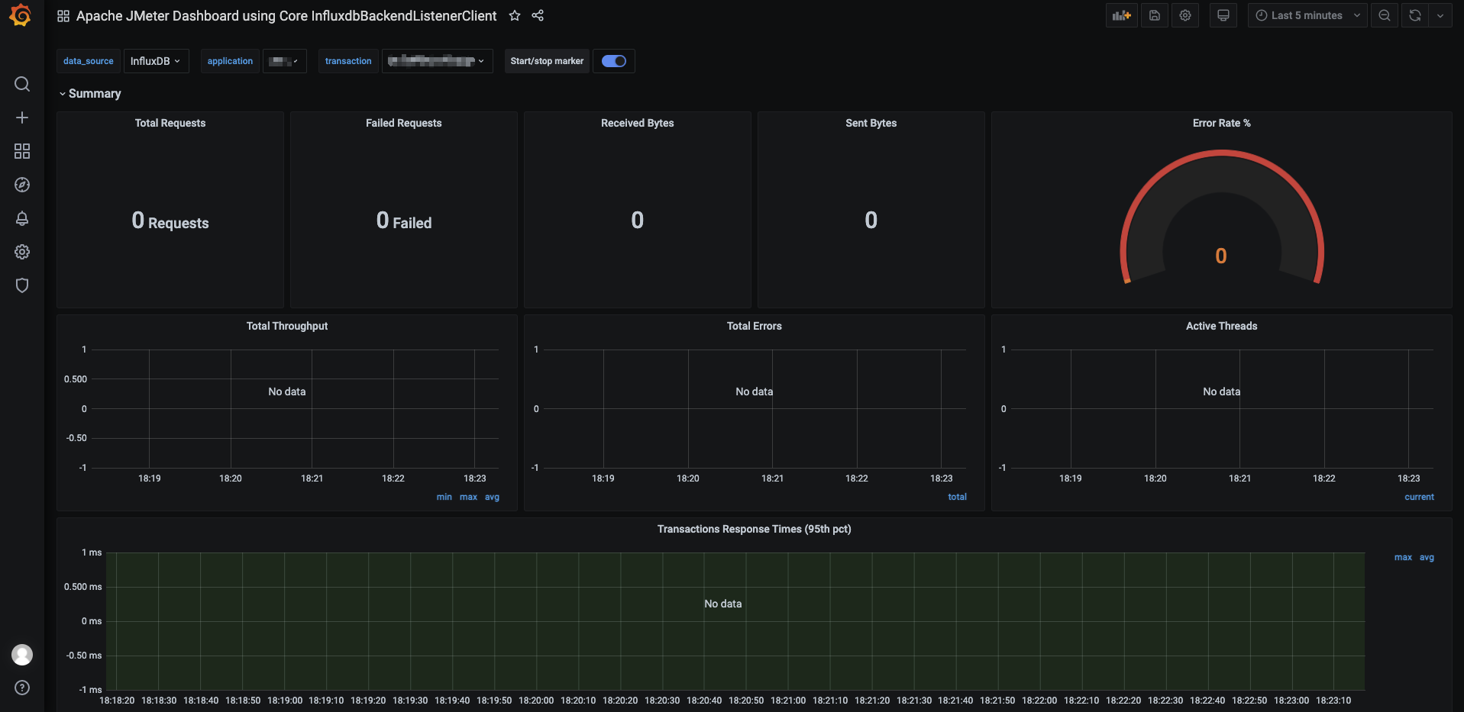Refresh the dashboard now
1464x712 pixels.
pyautogui.click(x=1415, y=15)
